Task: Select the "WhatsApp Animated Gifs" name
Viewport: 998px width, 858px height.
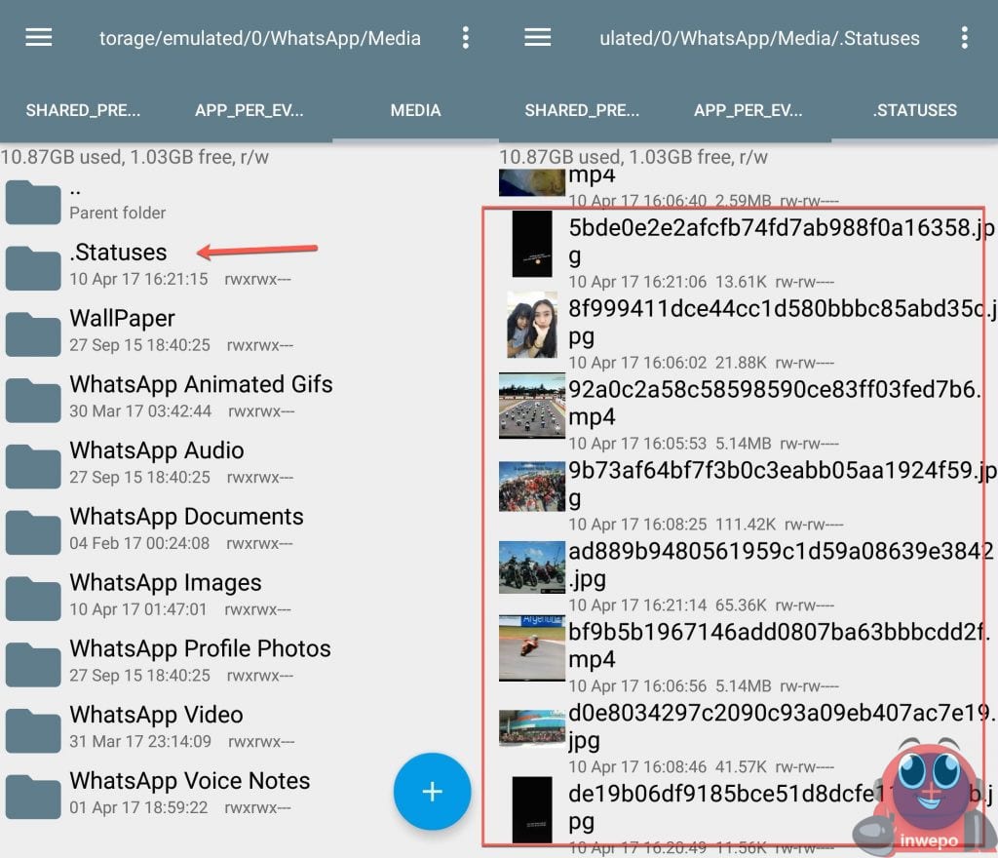Action: coord(201,384)
